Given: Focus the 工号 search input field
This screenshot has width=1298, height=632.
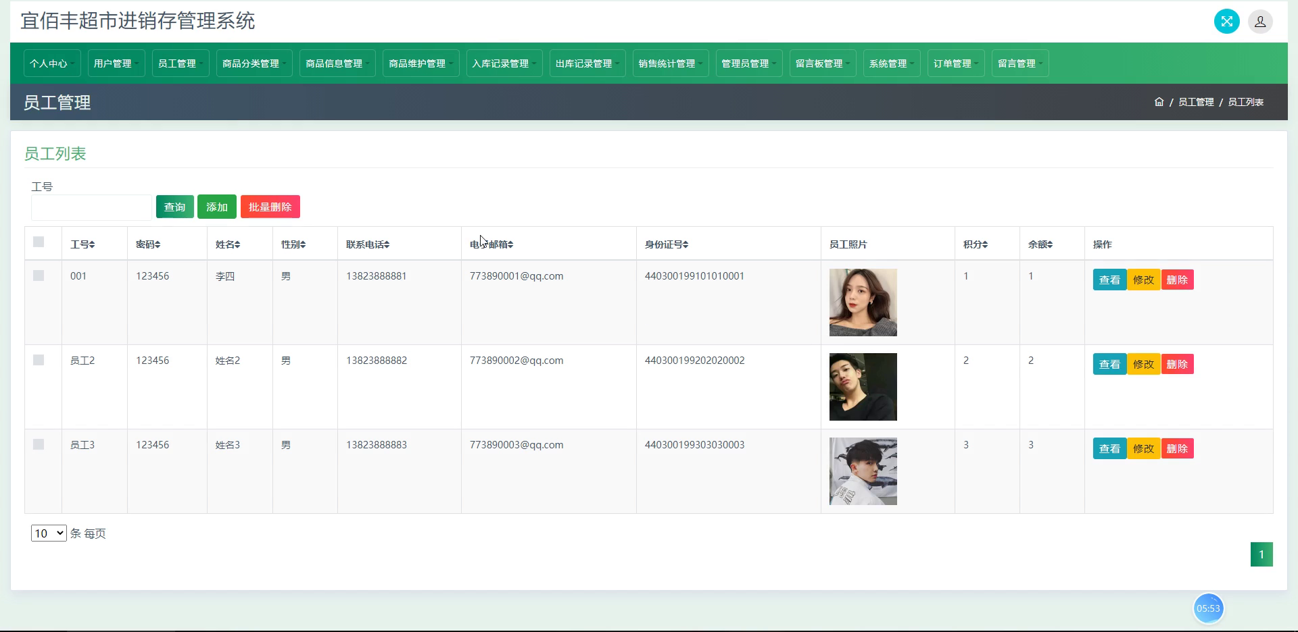Looking at the screenshot, I should pos(91,207).
